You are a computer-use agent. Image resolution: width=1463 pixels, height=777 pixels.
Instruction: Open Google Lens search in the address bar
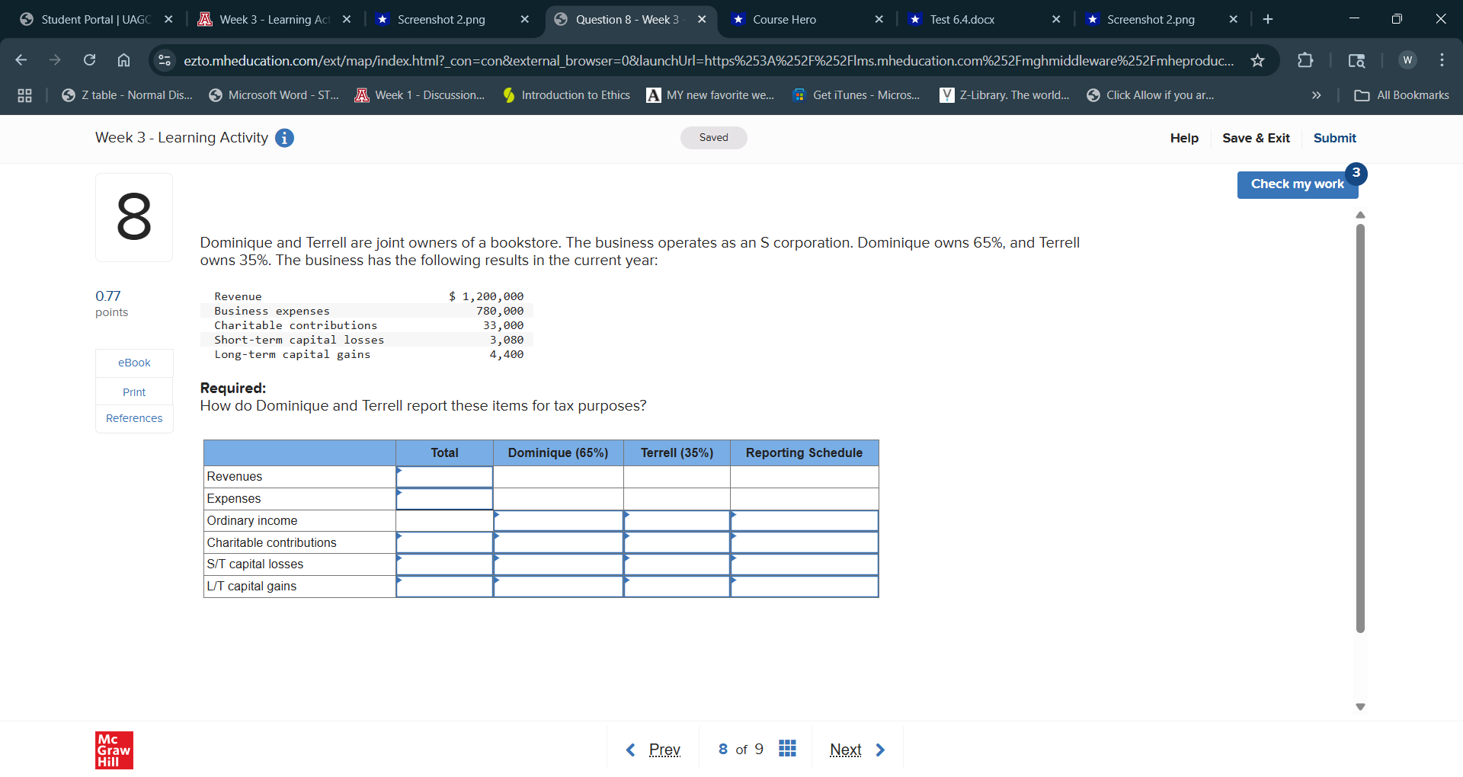pyautogui.click(x=1357, y=60)
